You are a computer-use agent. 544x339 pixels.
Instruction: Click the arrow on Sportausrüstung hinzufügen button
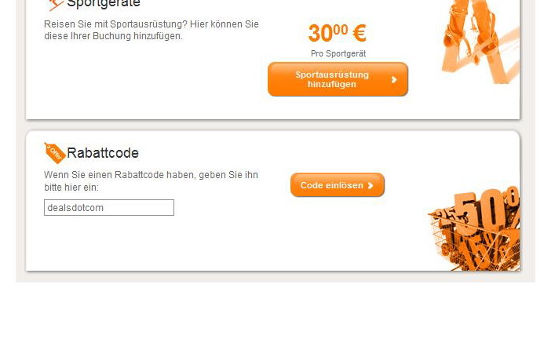(394, 79)
